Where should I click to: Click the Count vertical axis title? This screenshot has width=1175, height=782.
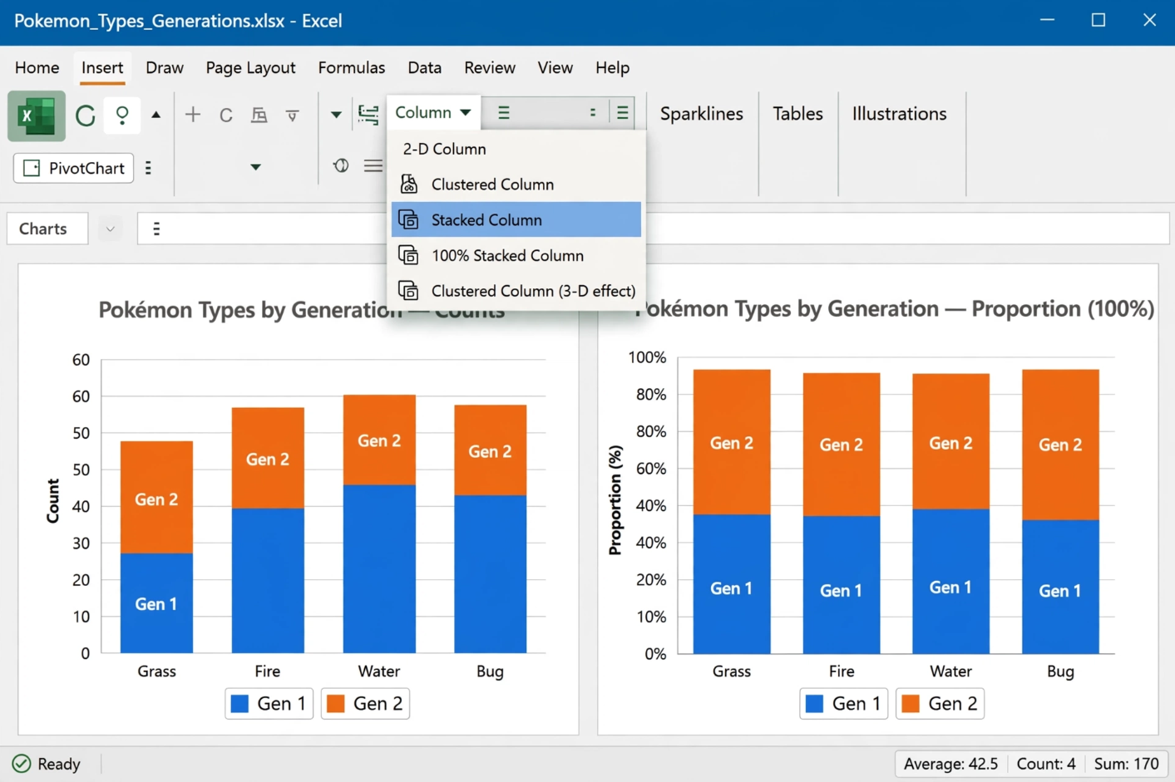[53, 501]
